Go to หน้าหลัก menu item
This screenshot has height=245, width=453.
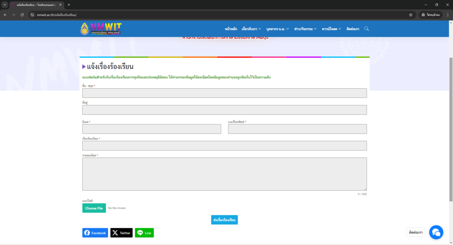pos(231,29)
